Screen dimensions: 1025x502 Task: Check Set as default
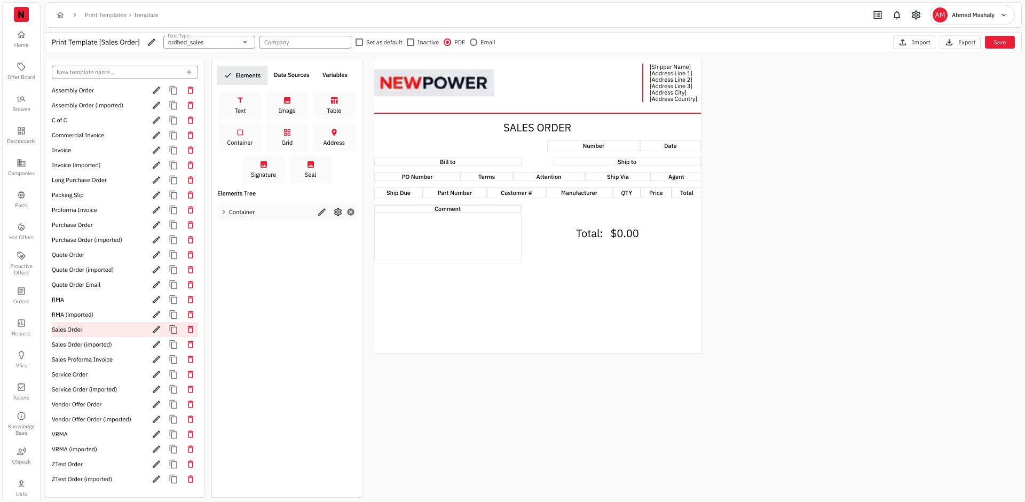click(x=359, y=42)
